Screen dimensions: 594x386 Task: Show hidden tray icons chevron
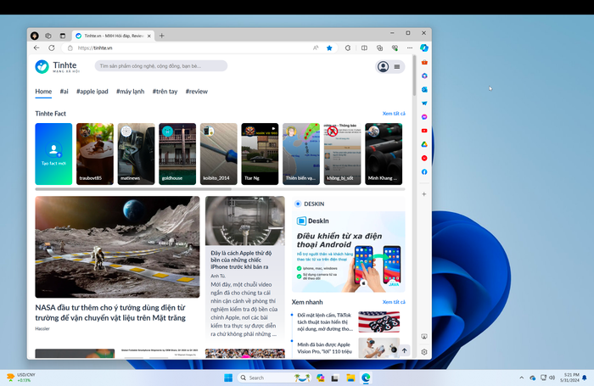click(x=522, y=378)
